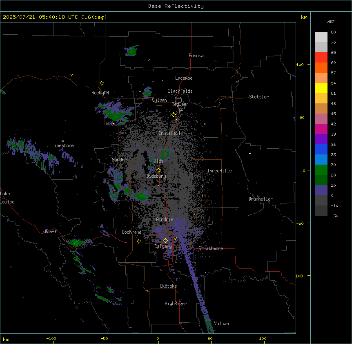Viewport: 352px width, 344px height.
Task: Click the green echo cell southwest of Didsbury
Action: coord(141,197)
